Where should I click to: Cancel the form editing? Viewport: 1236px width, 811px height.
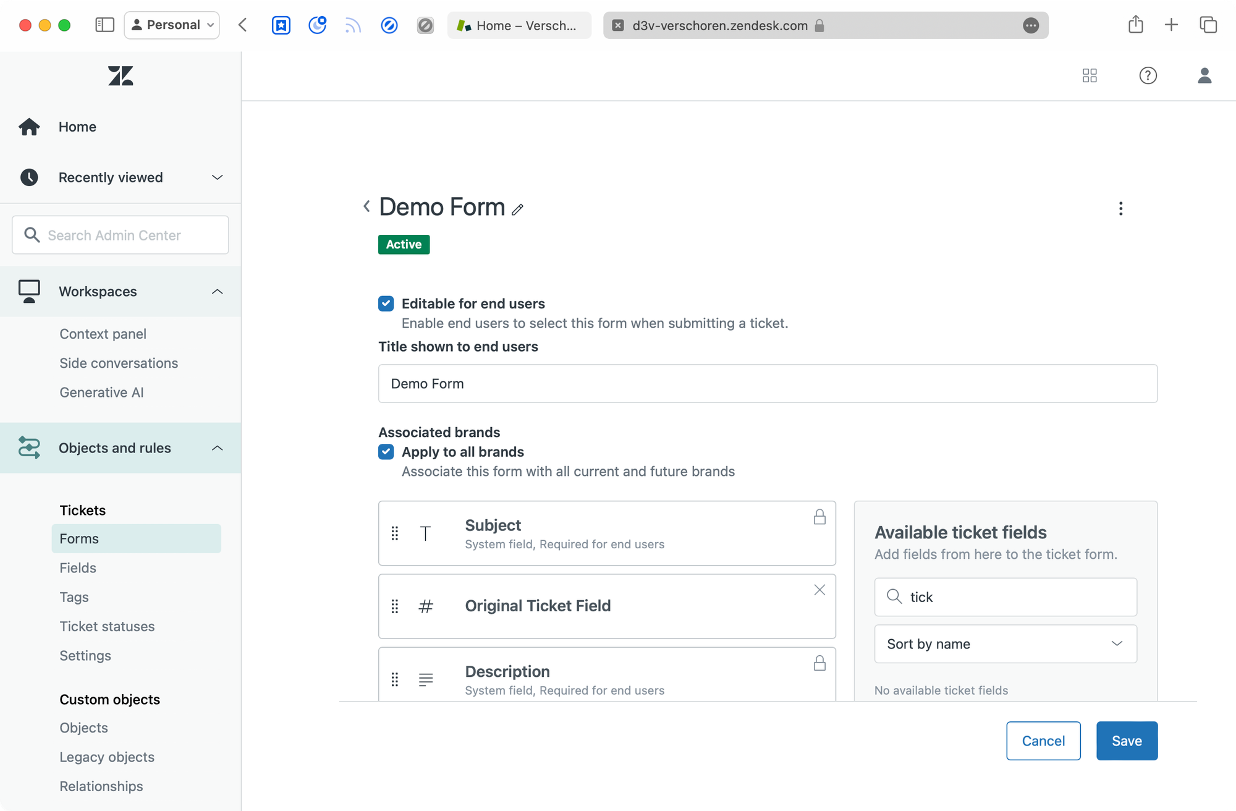[1043, 741]
